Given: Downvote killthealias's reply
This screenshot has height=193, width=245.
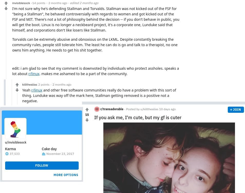Looking at the screenshot, I should 17,90.
